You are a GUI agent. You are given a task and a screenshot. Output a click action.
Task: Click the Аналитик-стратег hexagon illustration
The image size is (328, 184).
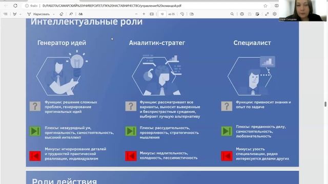coord(157,75)
